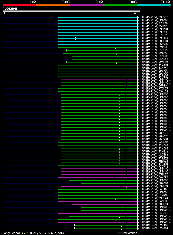The width and height of the screenshot is (173, 235).
Task: Click the green alignment bar for C1FGU7
Action: tap(105, 56)
